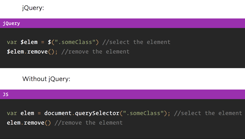This screenshot has width=245, height=139.
Task: Click the purple JS code block header
Action: tap(122, 94)
